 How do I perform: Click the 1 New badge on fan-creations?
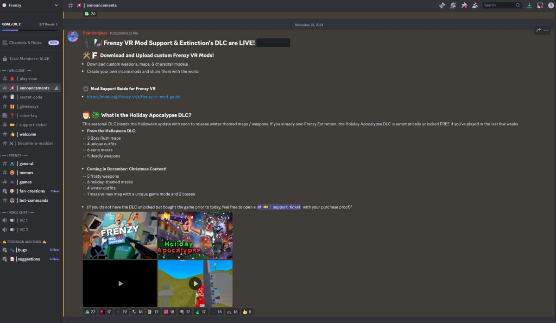[55, 191]
